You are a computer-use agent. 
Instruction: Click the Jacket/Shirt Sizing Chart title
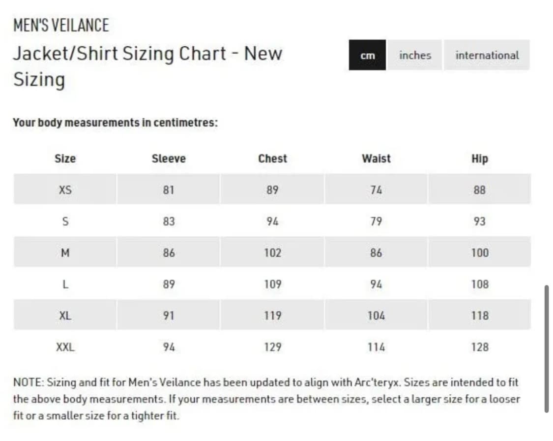147,53
